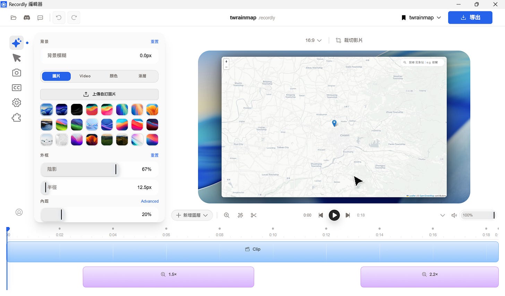The height and width of the screenshot is (296, 505).
Task: Open the camera sidebar panel
Action: pos(17,73)
